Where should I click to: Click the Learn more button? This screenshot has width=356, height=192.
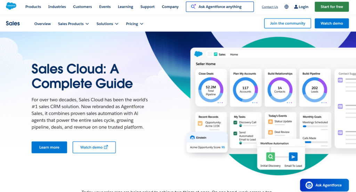[x=49, y=147]
